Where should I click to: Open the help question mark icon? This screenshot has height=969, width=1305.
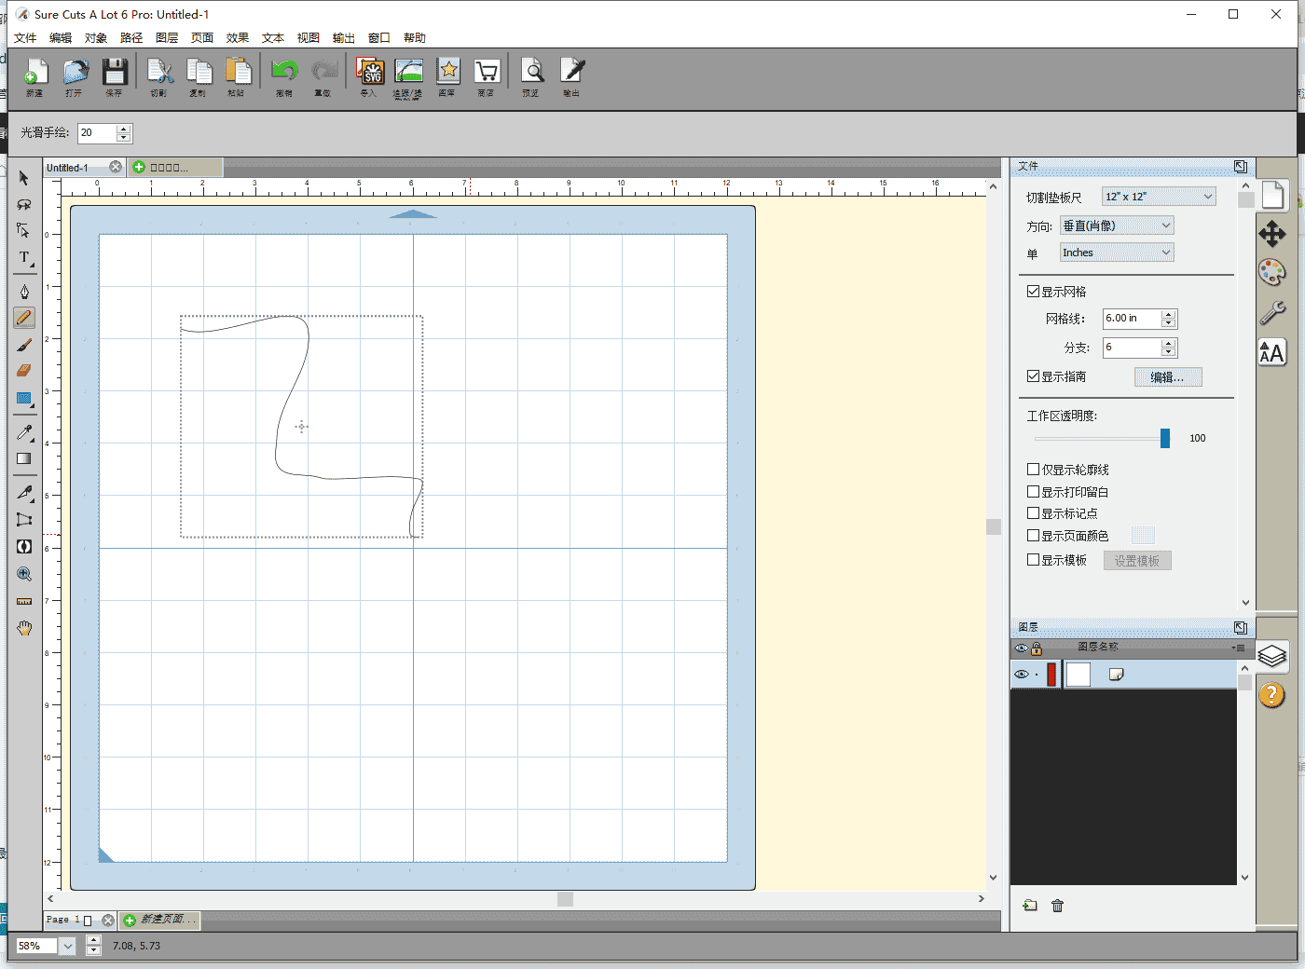[x=1272, y=695]
